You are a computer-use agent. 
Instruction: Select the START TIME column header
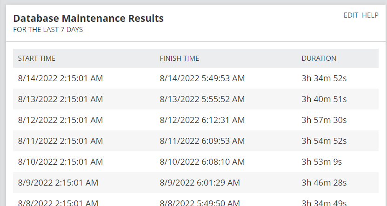tap(37, 58)
